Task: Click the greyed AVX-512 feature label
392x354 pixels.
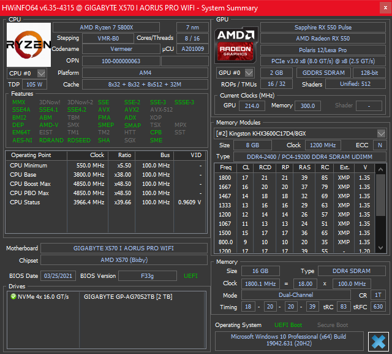Action: (x=162, y=110)
